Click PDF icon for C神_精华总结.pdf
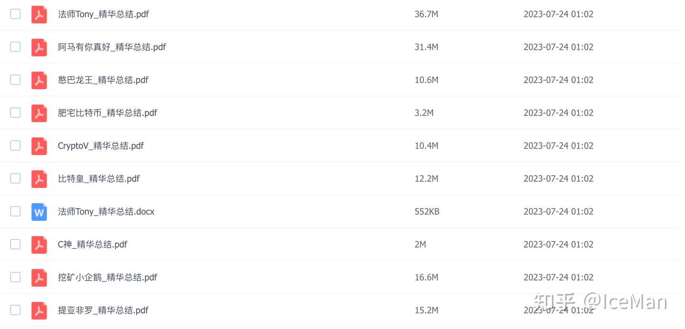 (x=39, y=244)
